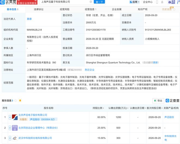
Task: Export shareholder list with 导出 button
Action: (x=158, y=101)
